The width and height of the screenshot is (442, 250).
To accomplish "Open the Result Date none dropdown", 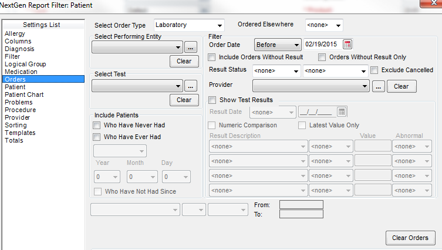I will [273, 112].
